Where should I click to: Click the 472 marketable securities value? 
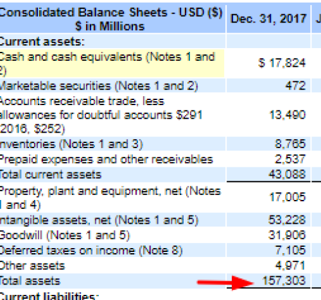tap(295, 86)
